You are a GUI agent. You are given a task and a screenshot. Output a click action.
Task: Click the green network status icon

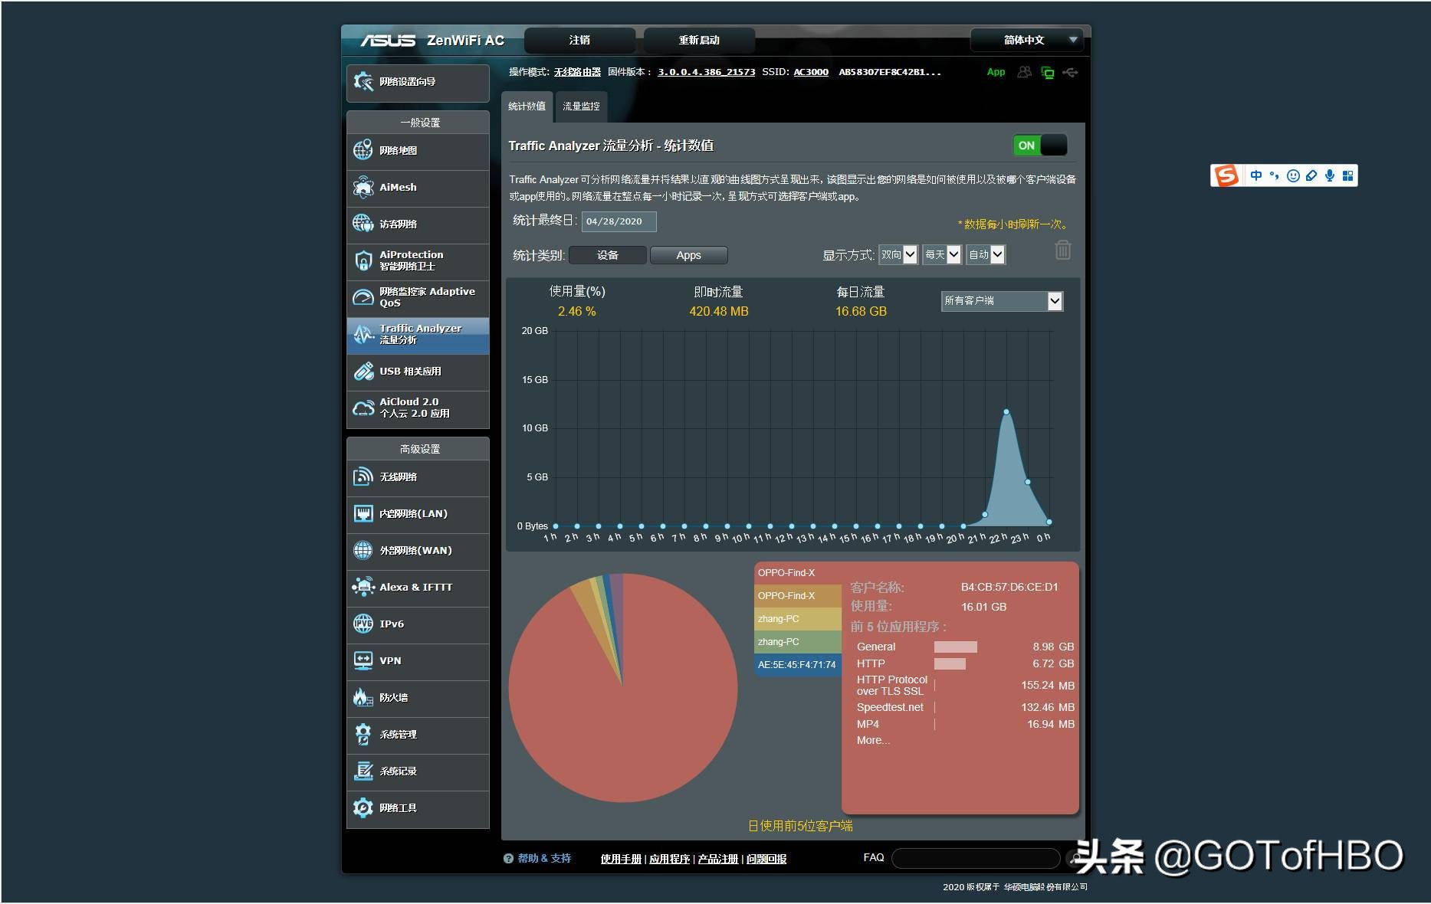(1048, 73)
